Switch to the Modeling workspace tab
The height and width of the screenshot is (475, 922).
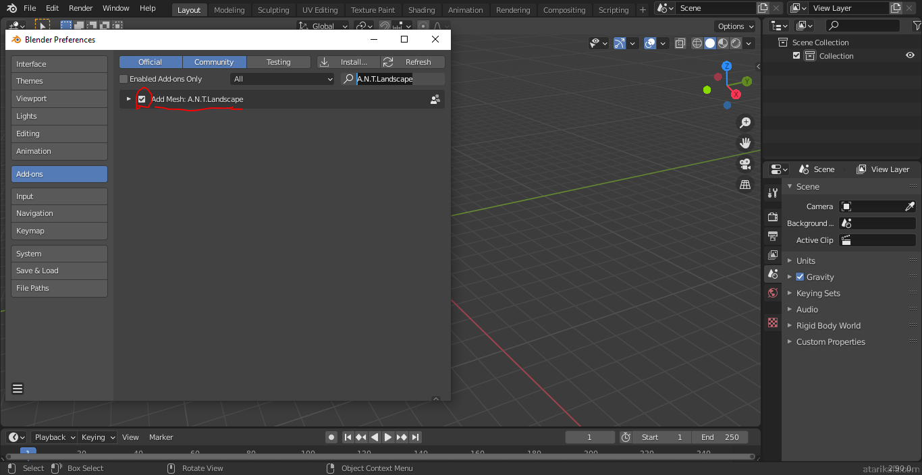(x=229, y=10)
